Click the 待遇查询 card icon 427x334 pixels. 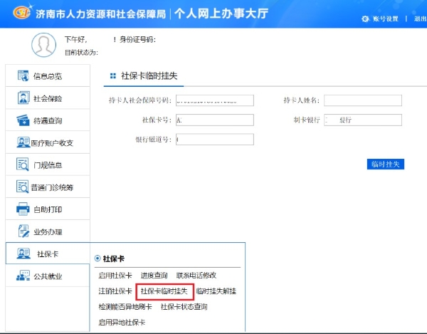pos(21,120)
